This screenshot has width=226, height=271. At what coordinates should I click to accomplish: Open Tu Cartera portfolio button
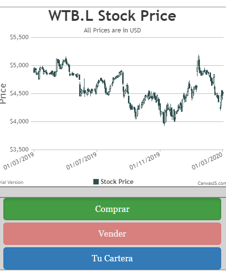[x=112, y=258]
